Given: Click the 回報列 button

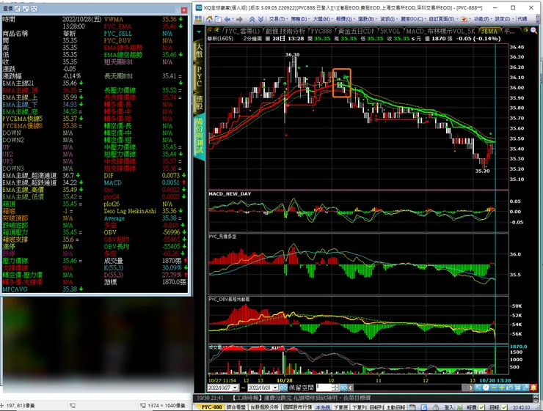Looking at the screenshot, I should (376, 407).
